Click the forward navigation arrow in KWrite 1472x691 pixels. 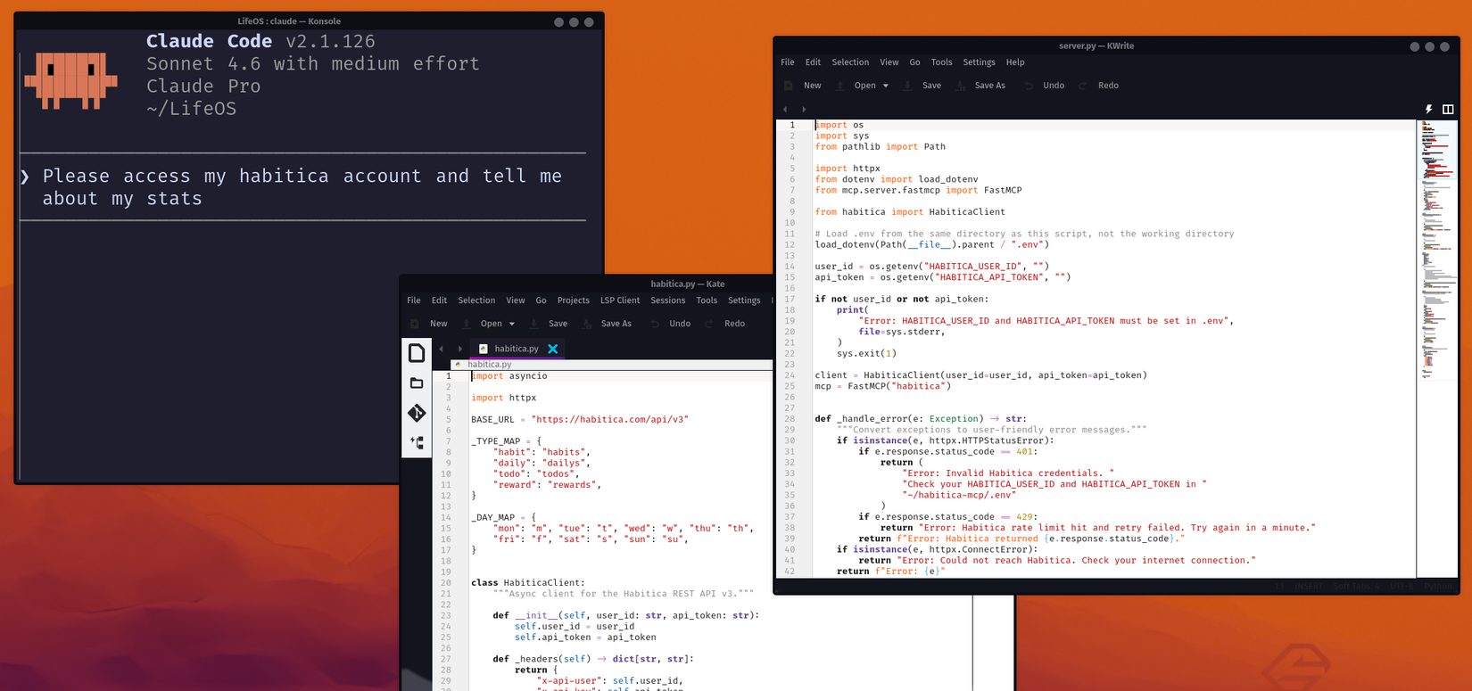(804, 110)
